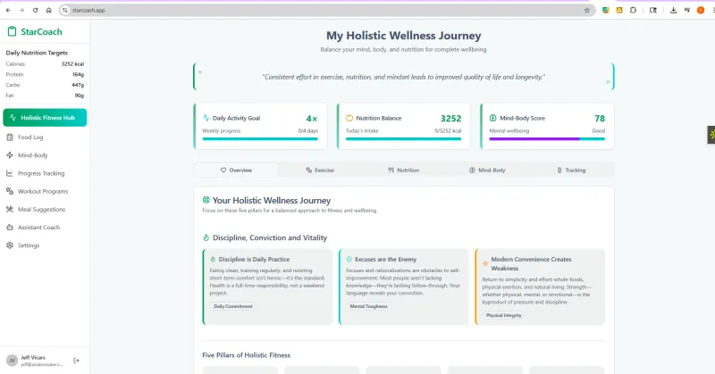The height and width of the screenshot is (374, 715).
Task: Go to Progress Tracking chart icon
Action: [10, 173]
